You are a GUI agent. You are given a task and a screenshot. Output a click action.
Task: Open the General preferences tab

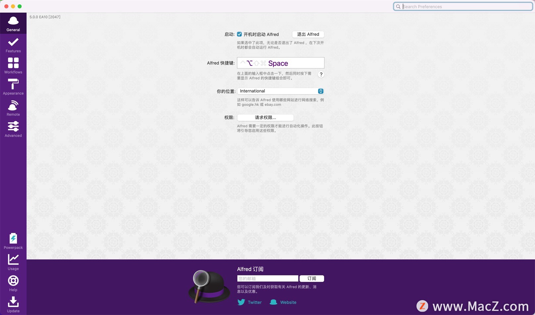click(13, 24)
